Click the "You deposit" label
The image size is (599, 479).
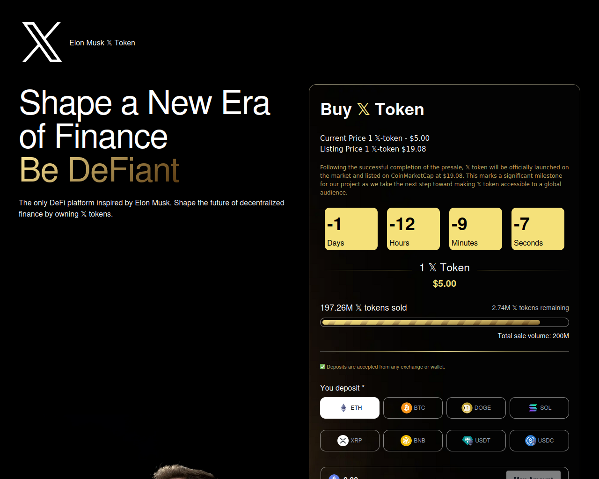point(342,388)
